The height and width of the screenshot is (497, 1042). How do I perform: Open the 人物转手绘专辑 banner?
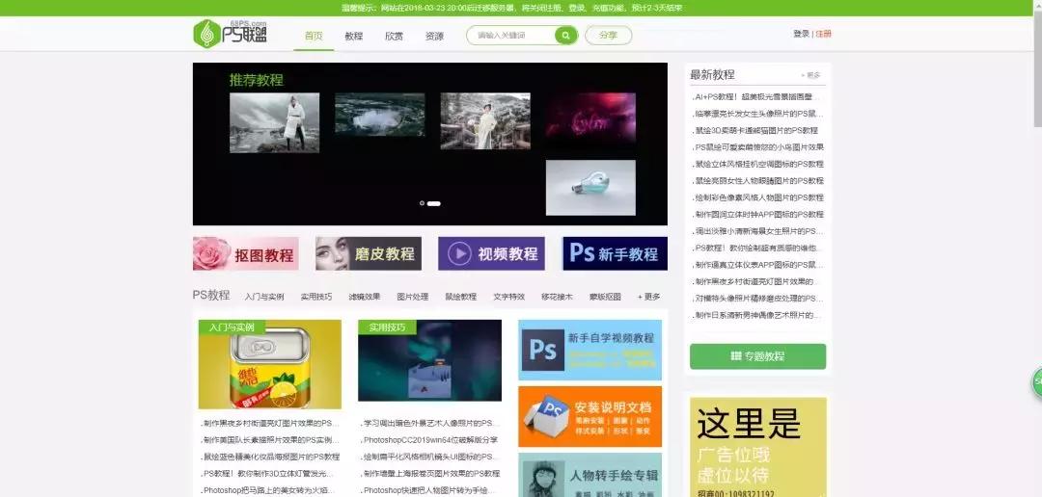(590, 475)
